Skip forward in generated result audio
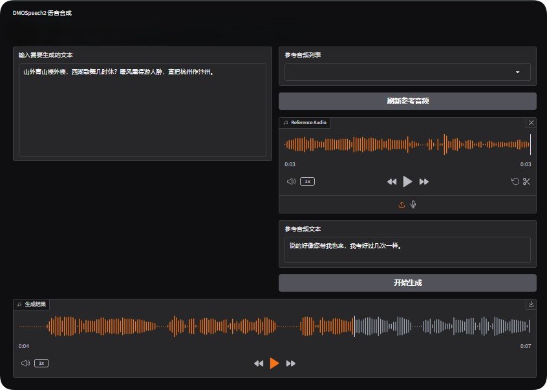Screen dimensions: 547x390 click(x=291, y=363)
